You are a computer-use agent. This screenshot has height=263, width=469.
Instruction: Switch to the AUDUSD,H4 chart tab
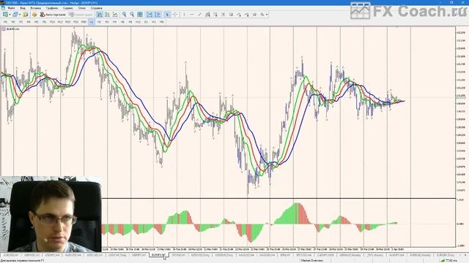[x=73, y=255]
